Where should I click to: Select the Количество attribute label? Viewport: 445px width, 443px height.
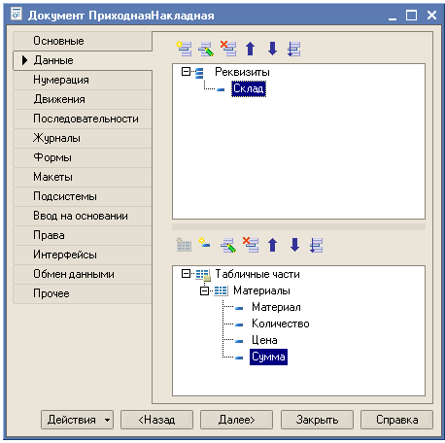coord(281,324)
